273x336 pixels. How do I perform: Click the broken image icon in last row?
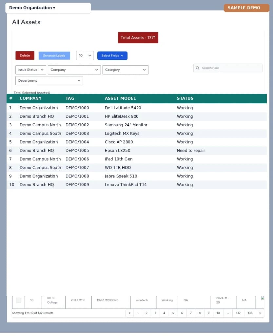[263, 298]
